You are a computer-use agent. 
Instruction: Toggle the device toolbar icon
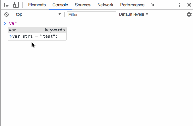click(16, 5)
